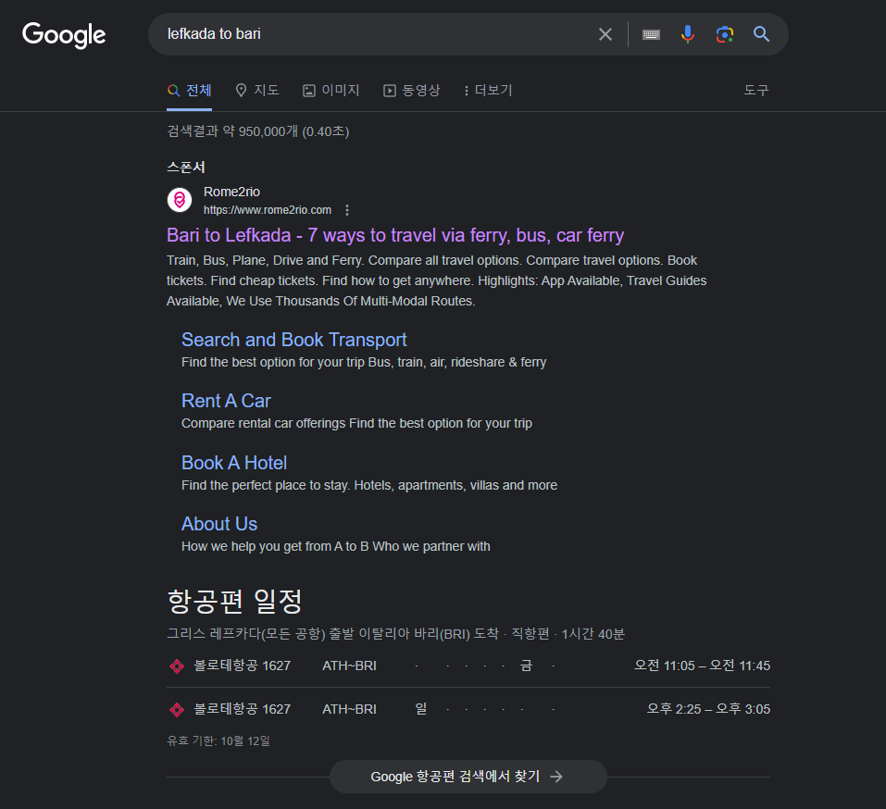Select the Volotea 1627 flight at 오전 11:05
The image size is (886, 809).
(468, 666)
